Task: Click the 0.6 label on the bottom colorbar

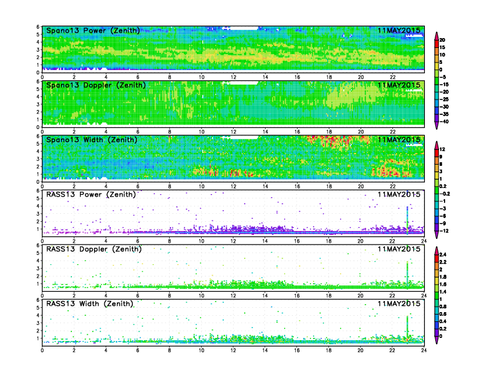Action: click(x=443, y=314)
